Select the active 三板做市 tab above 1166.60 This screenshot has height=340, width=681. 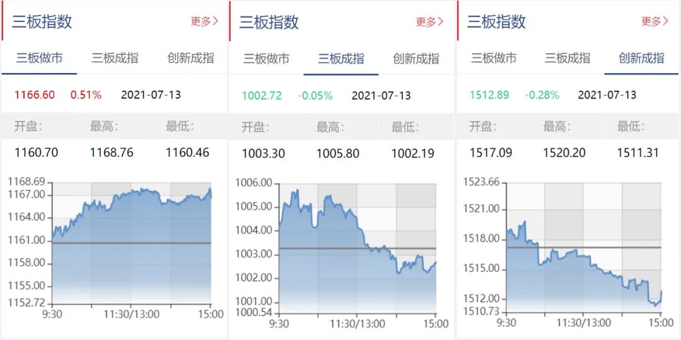tap(39, 58)
